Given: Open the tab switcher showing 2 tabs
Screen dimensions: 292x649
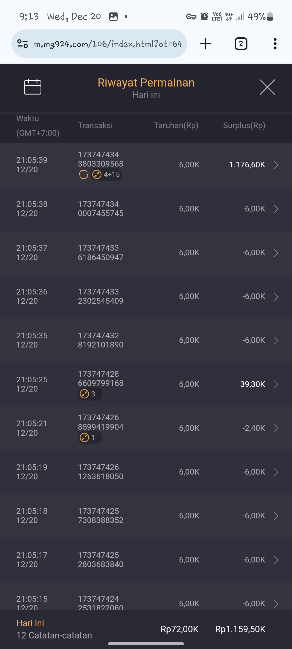Looking at the screenshot, I should [x=241, y=44].
